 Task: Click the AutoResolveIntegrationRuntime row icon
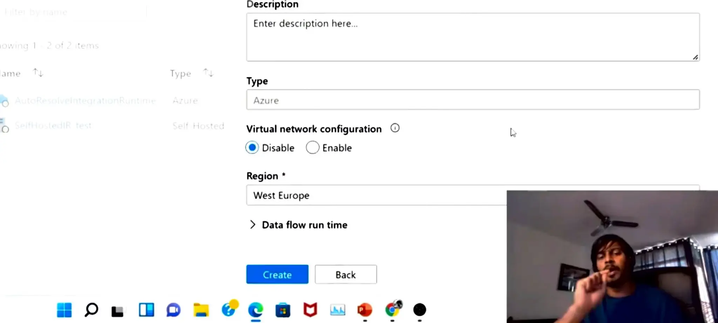pos(4,101)
